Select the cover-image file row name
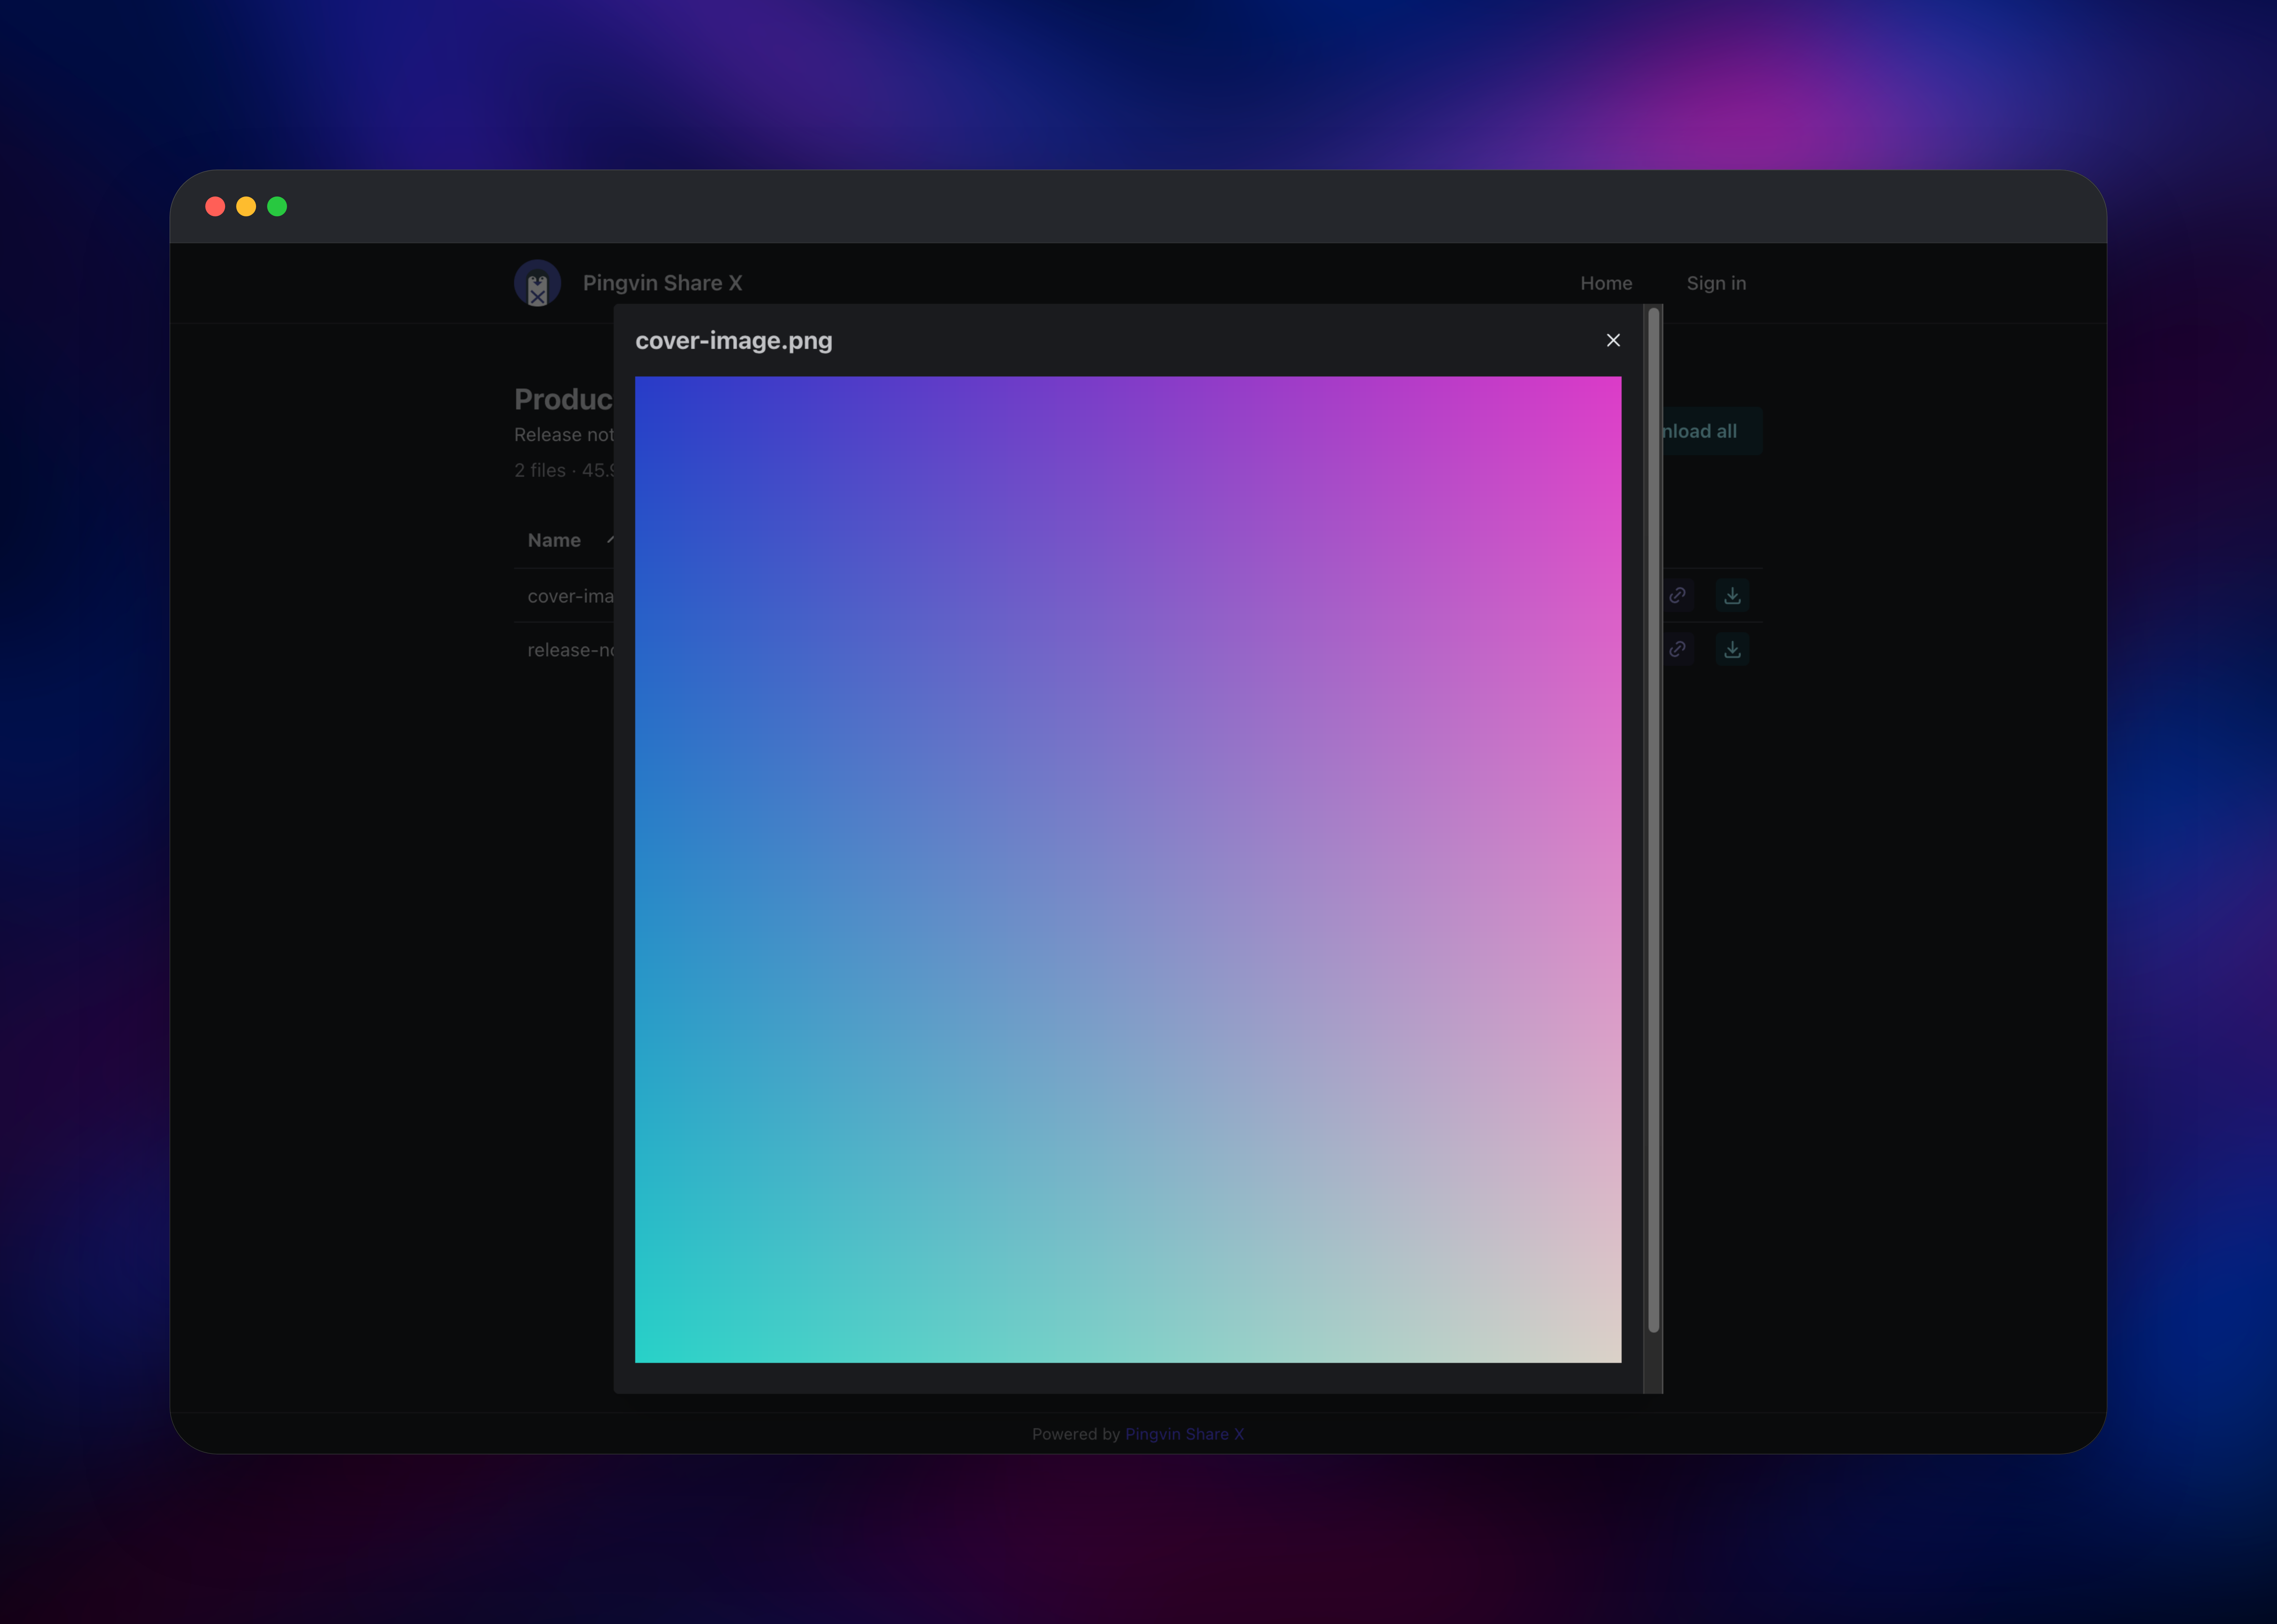The width and height of the screenshot is (2277, 1624). [x=571, y=596]
